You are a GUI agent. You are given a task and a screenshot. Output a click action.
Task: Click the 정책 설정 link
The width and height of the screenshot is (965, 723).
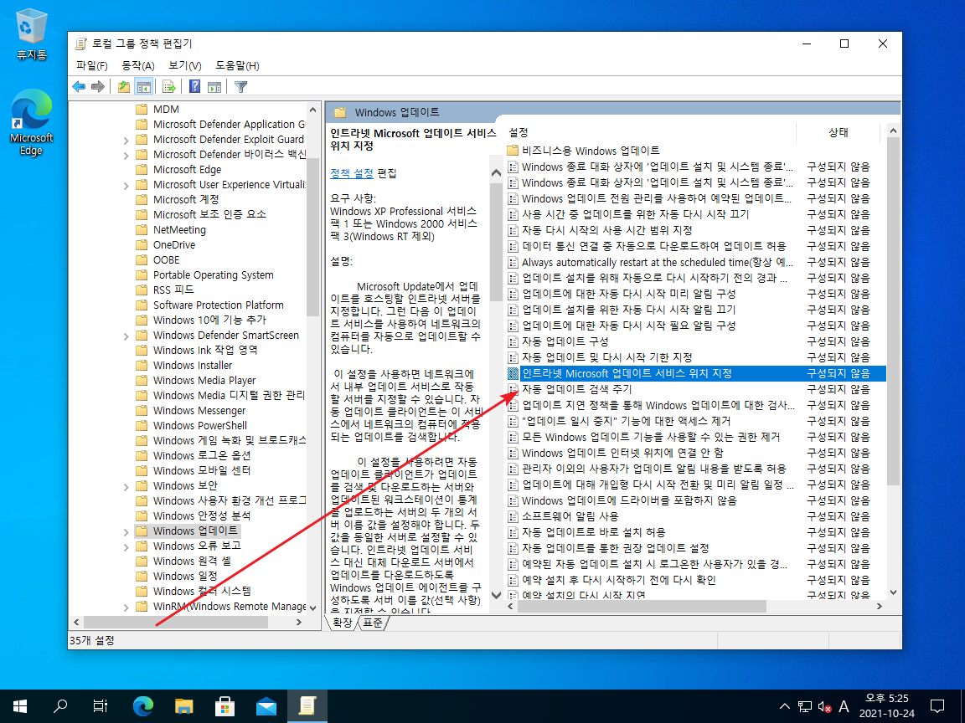[352, 173]
